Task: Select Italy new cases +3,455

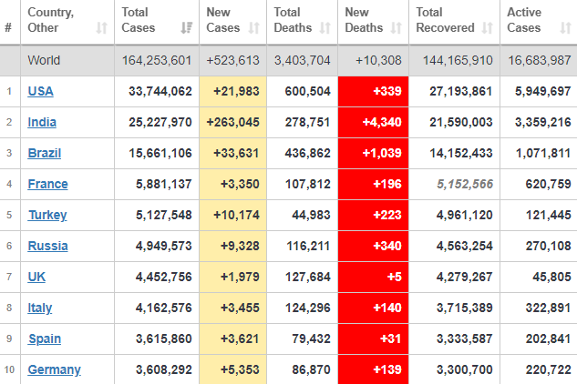Action: click(x=240, y=308)
